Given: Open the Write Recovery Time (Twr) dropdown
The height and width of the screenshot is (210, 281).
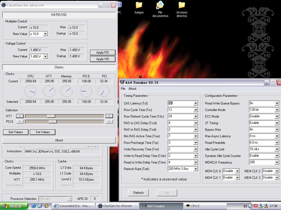Looking at the screenshot, I should click(x=196, y=149).
